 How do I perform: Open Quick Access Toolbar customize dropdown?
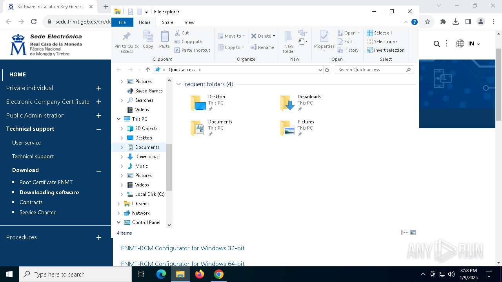tap(146, 12)
